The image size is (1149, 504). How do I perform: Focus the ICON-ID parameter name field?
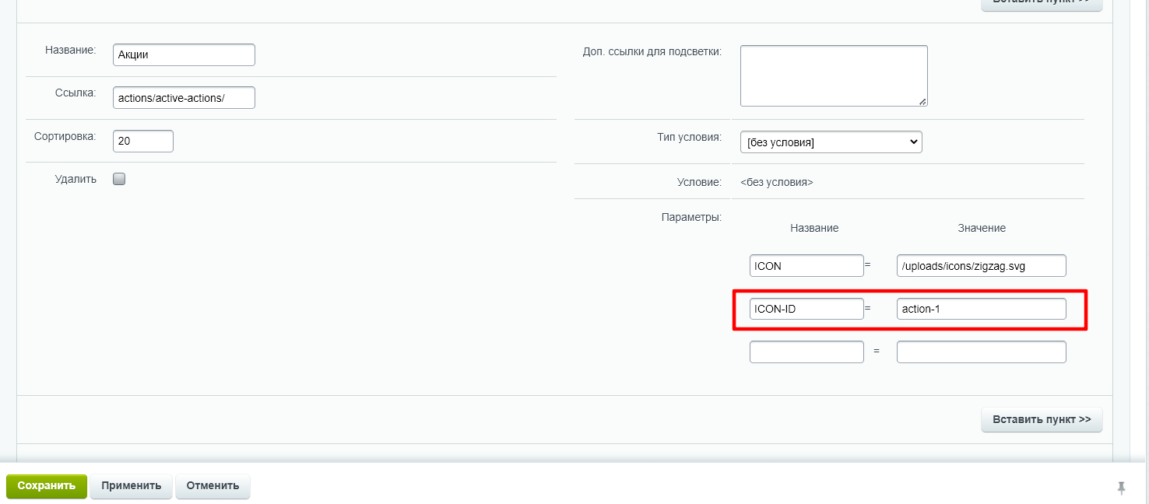pos(806,309)
